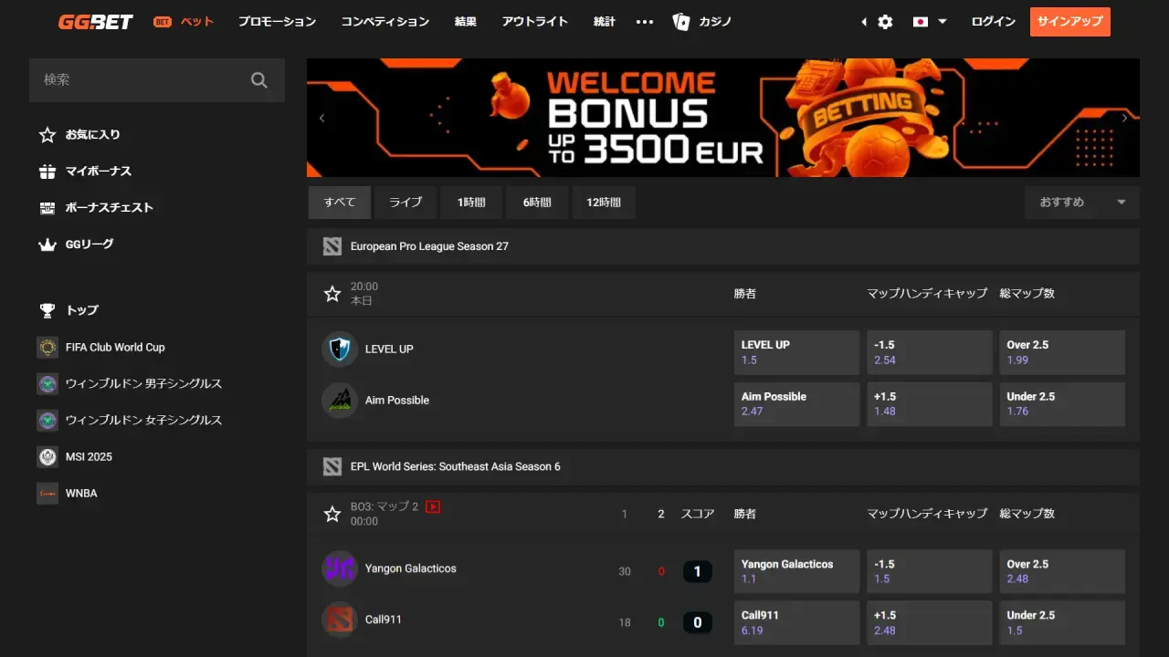Open favorites via star icon in sidebar
The image size is (1169, 657).
point(47,135)
